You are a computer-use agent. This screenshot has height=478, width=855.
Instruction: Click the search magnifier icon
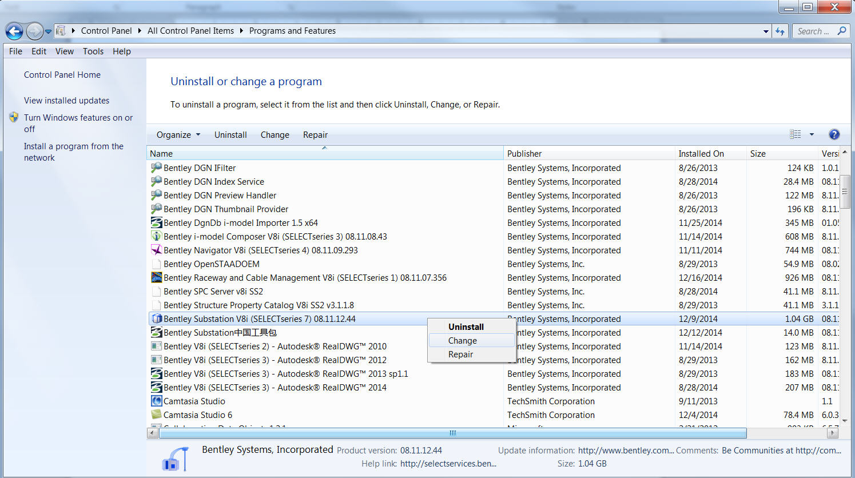(841, 31)
